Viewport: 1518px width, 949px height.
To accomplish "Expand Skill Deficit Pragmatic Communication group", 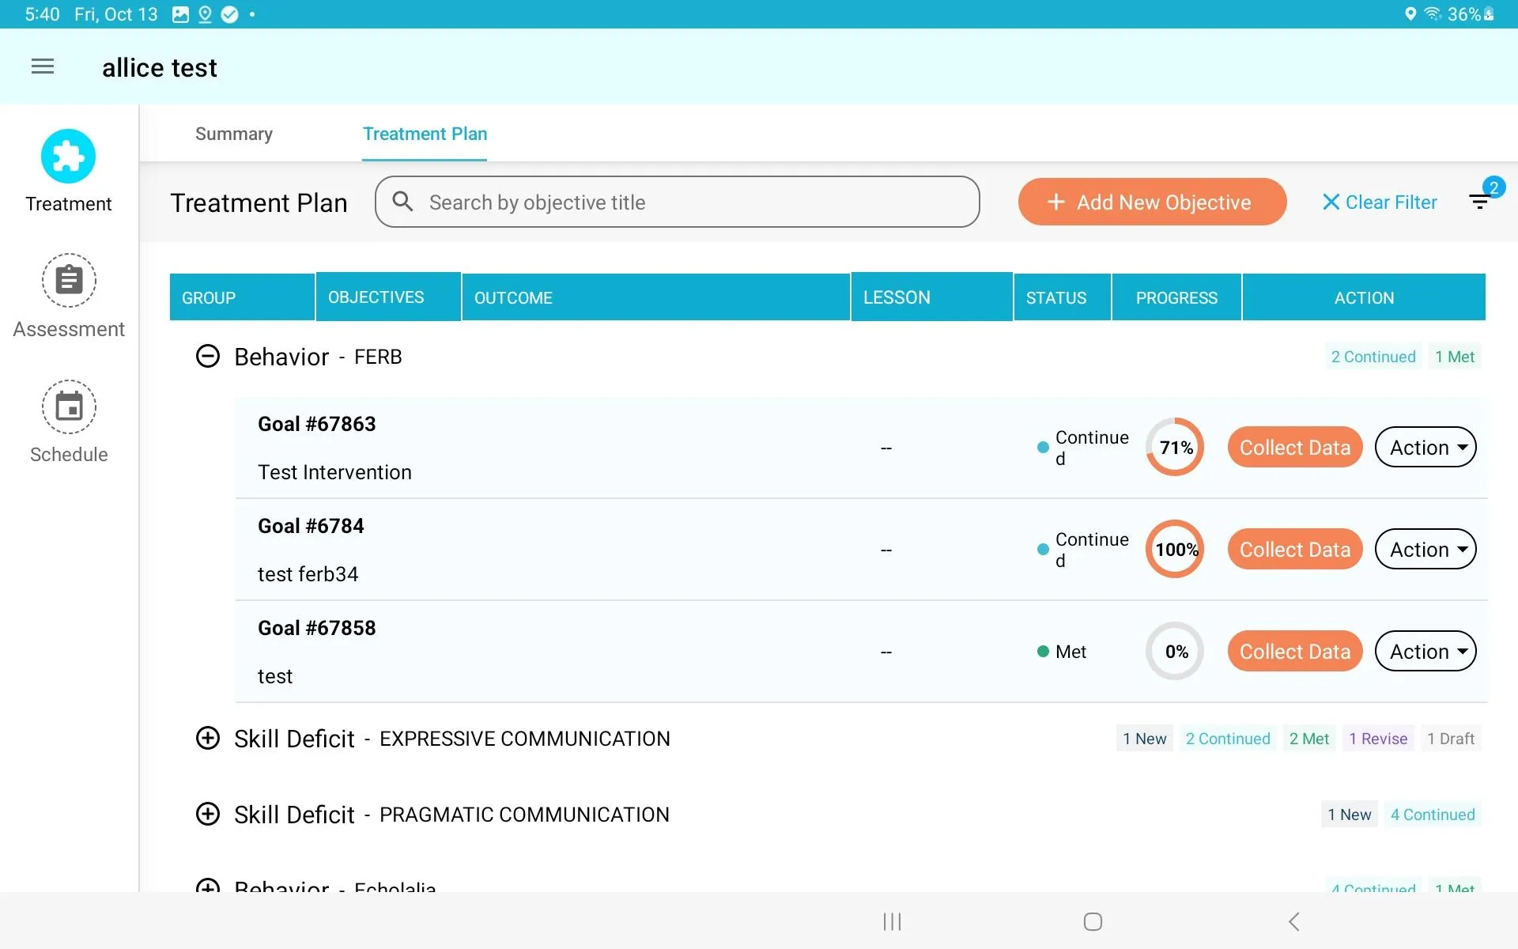I will (x=208, y=815).
